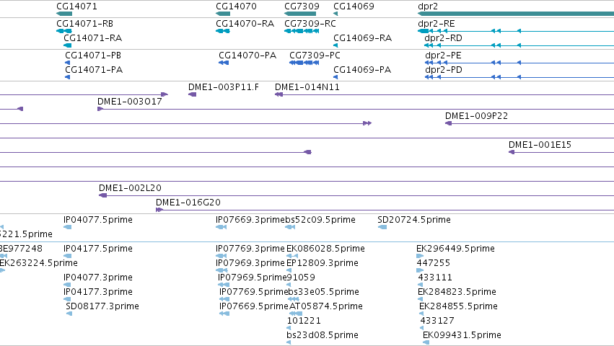The image size is (614, 346).
Task: Select the CG14070 gene label
Action: pyautogui.click(x=236, y=6)
